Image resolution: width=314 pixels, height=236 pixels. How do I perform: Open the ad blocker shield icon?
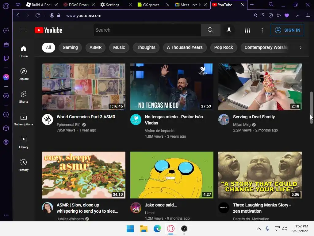271,15
